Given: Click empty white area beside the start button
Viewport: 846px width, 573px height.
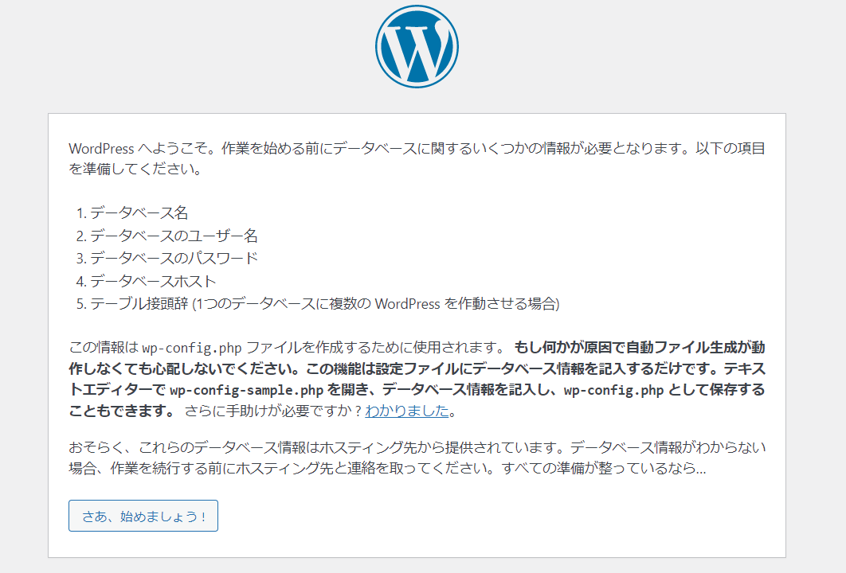Looking at the screenshot, I should click(x=486, y=516).
